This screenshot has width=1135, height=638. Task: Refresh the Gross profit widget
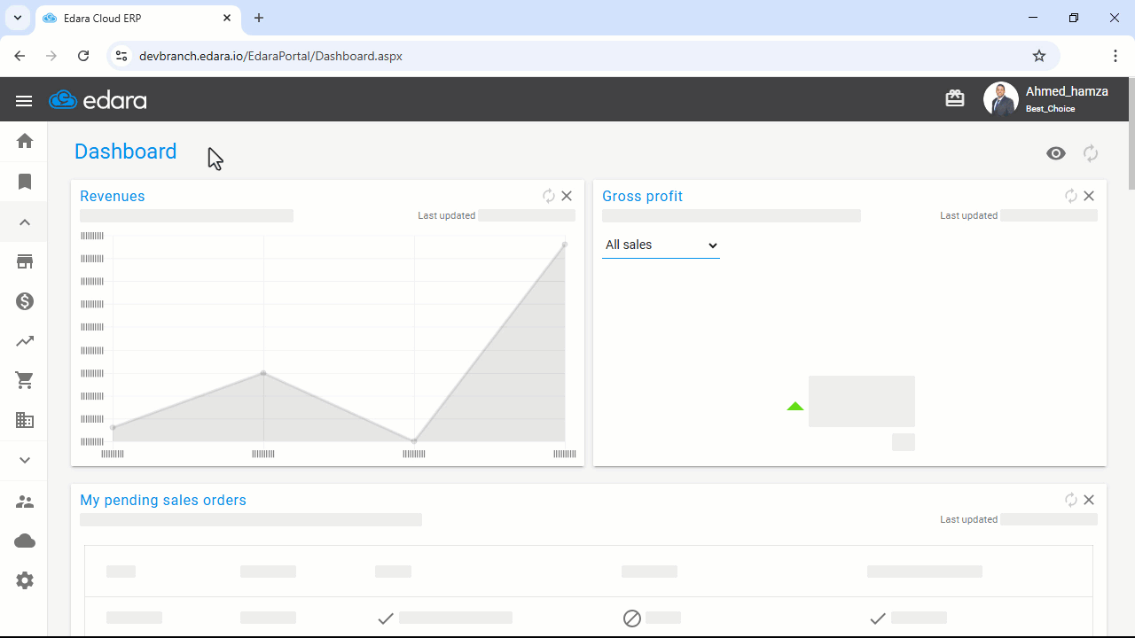pyautogui.click(x=1071, y=196)
